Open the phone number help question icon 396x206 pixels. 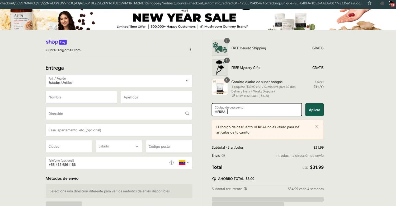point(172,163)
